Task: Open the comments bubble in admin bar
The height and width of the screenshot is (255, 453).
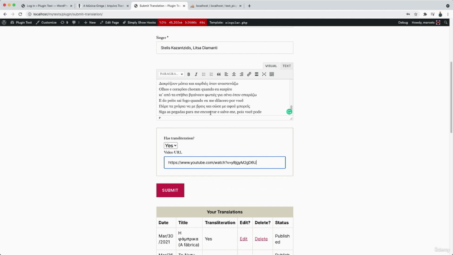Action: point(76,23)
